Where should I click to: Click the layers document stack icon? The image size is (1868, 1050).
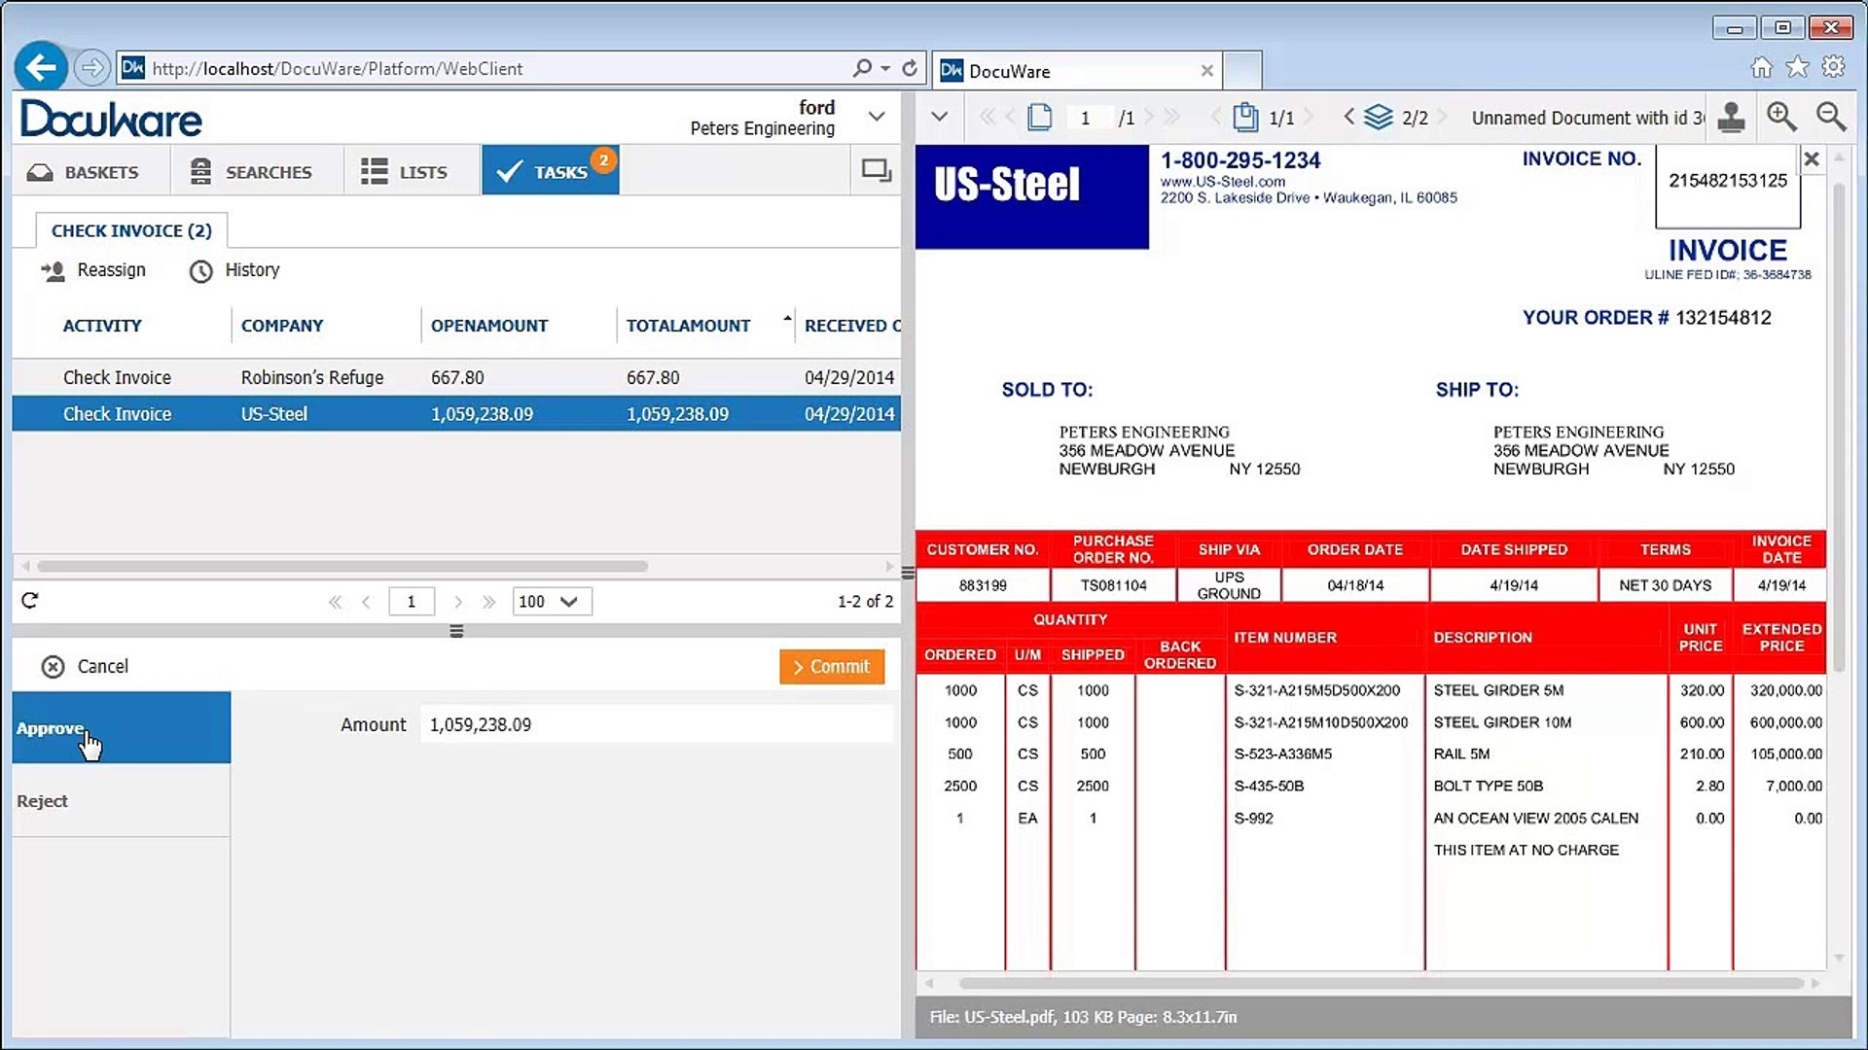point(1378,118)
